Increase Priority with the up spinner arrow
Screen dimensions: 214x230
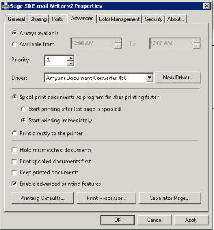pos(71,58)
